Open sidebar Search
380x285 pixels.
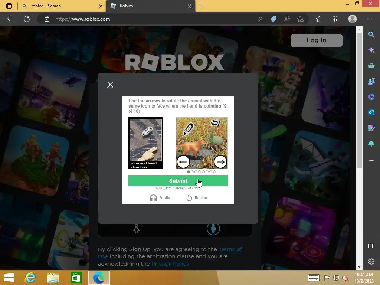[371, 35]
